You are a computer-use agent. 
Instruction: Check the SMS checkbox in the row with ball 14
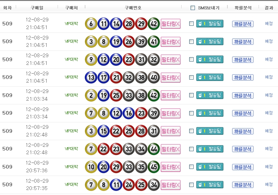coord(191,24)
